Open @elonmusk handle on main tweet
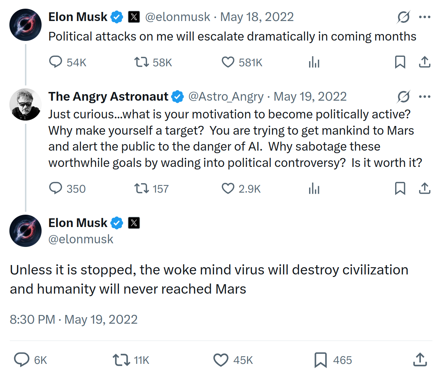 [x=81, y=239]
